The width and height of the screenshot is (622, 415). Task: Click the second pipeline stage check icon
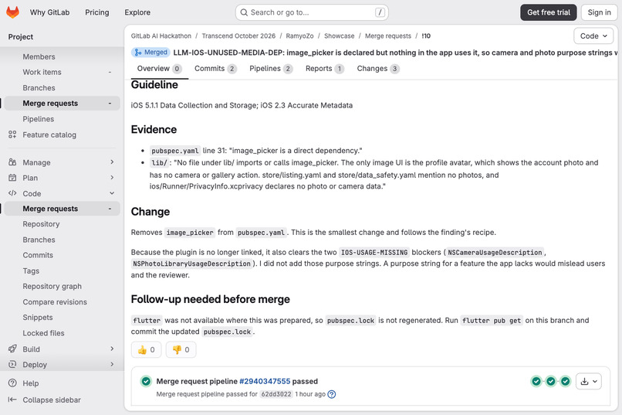point(550,381)
